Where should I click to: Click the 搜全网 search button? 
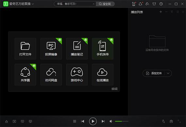click(x=105, y=4)
